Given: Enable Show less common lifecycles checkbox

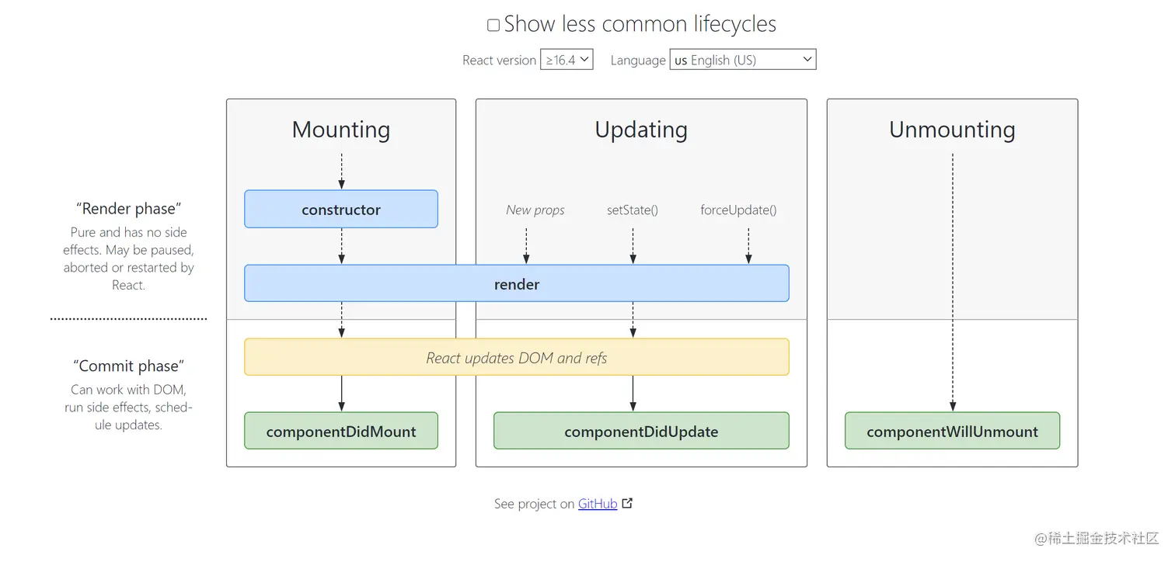Looking at the screenshot, I should [493, 25].
